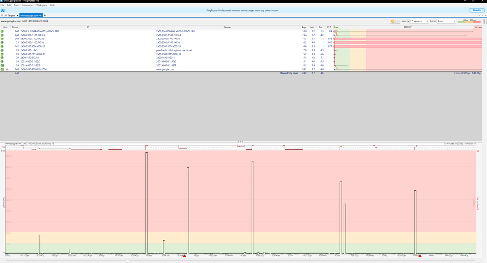Close the All Targets tab
This screenshot has width=487, height=263.
click(17, 16)
